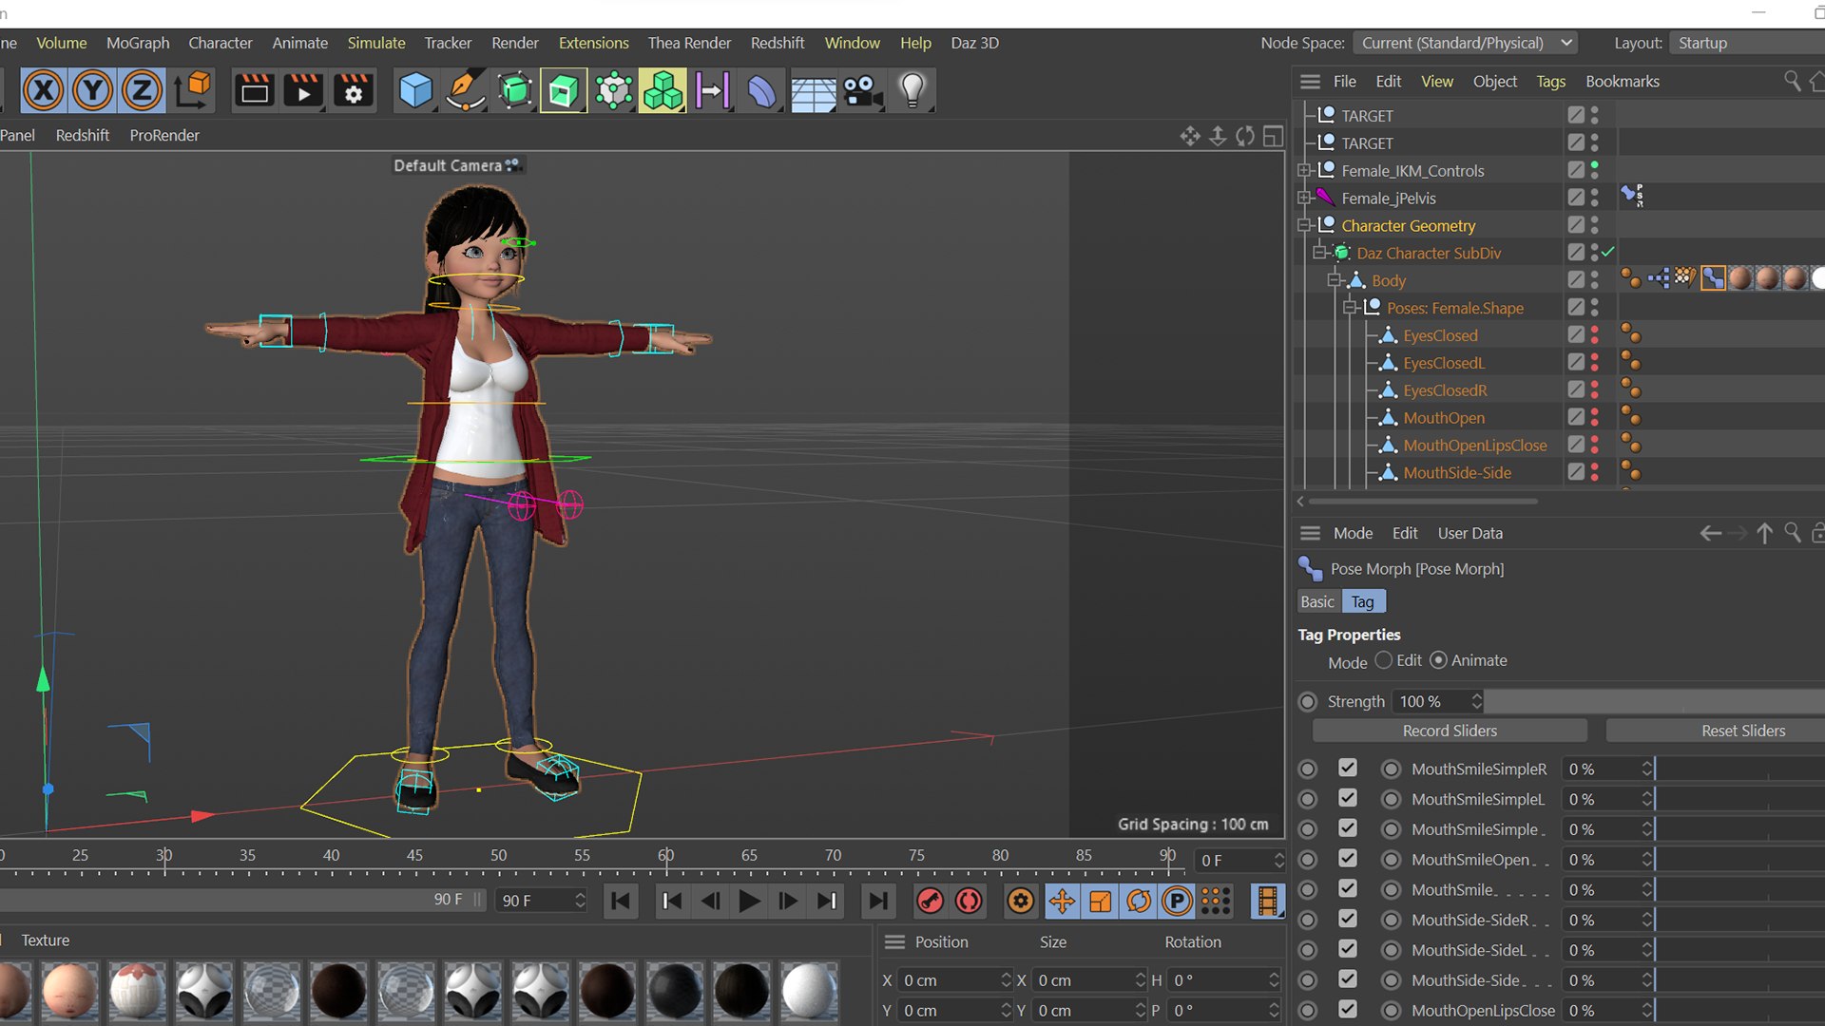The image size is (1825, 1026).
Task: Click the green Extrude generator icon
Action: (564, 91)
